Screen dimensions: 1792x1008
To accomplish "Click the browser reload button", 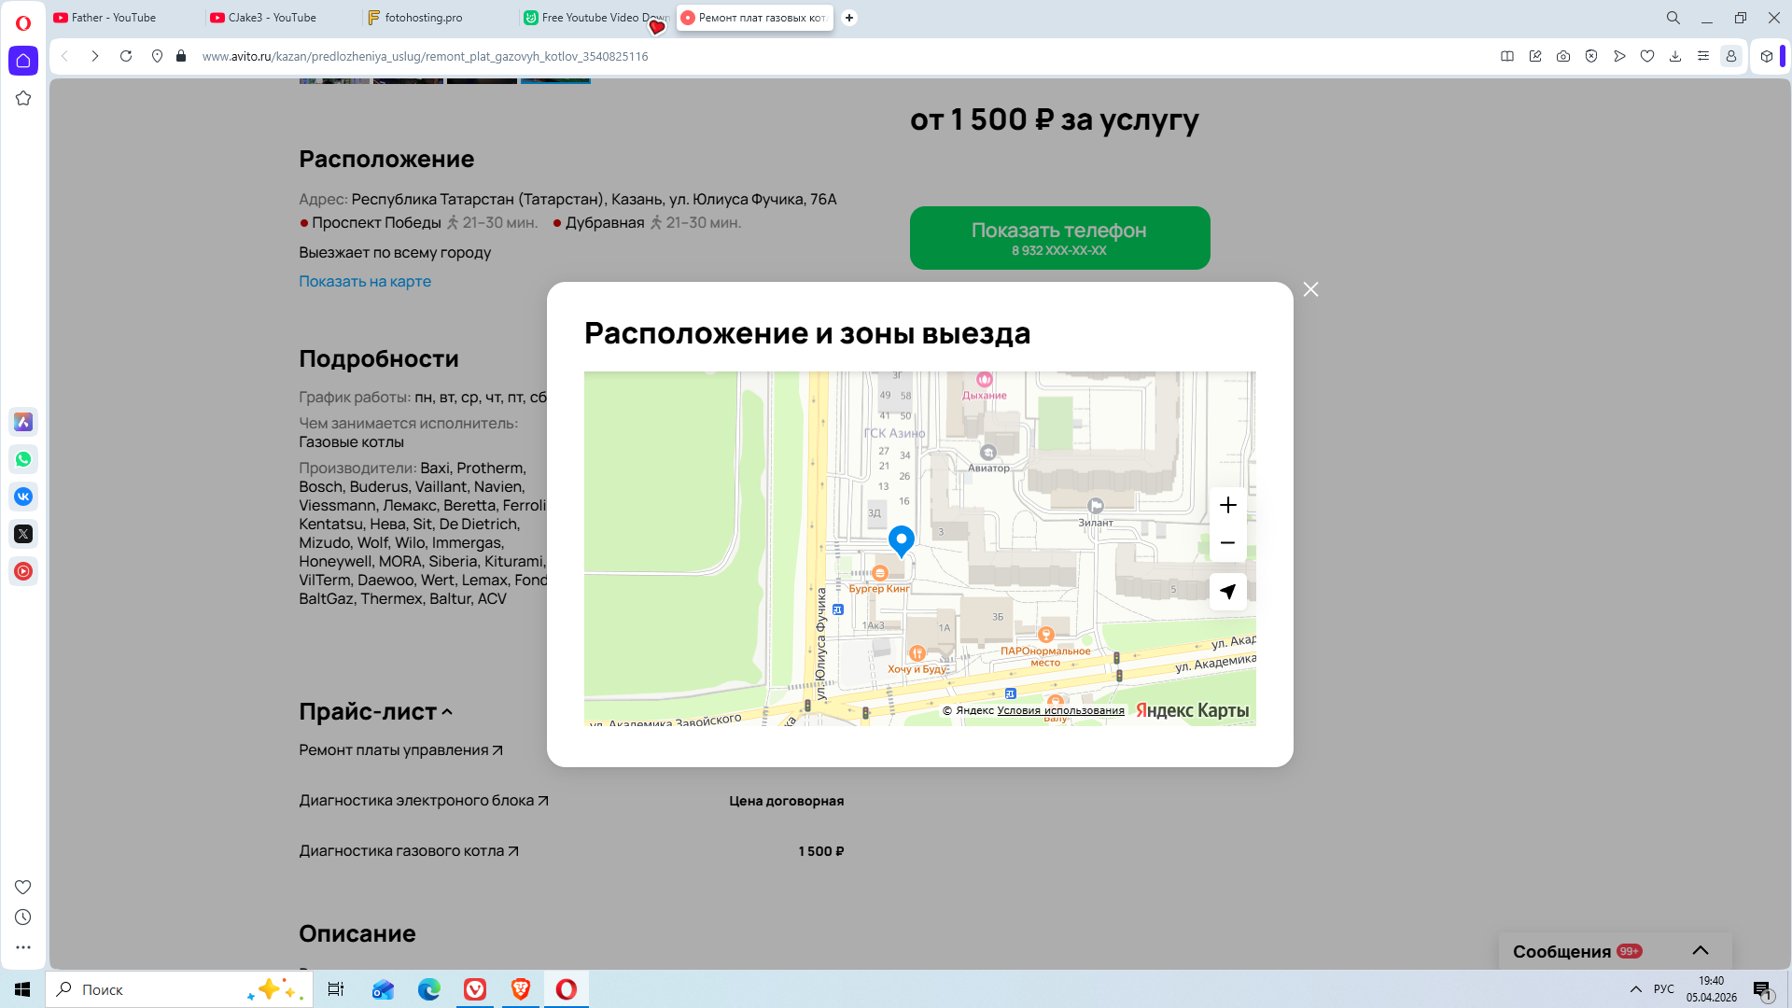I will (126, 56).
